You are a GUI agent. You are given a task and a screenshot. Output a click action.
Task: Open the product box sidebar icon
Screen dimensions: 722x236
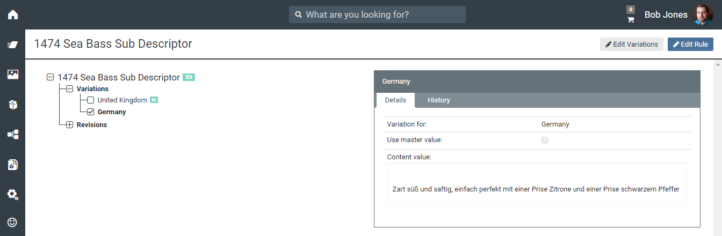(x=12, y=104)
